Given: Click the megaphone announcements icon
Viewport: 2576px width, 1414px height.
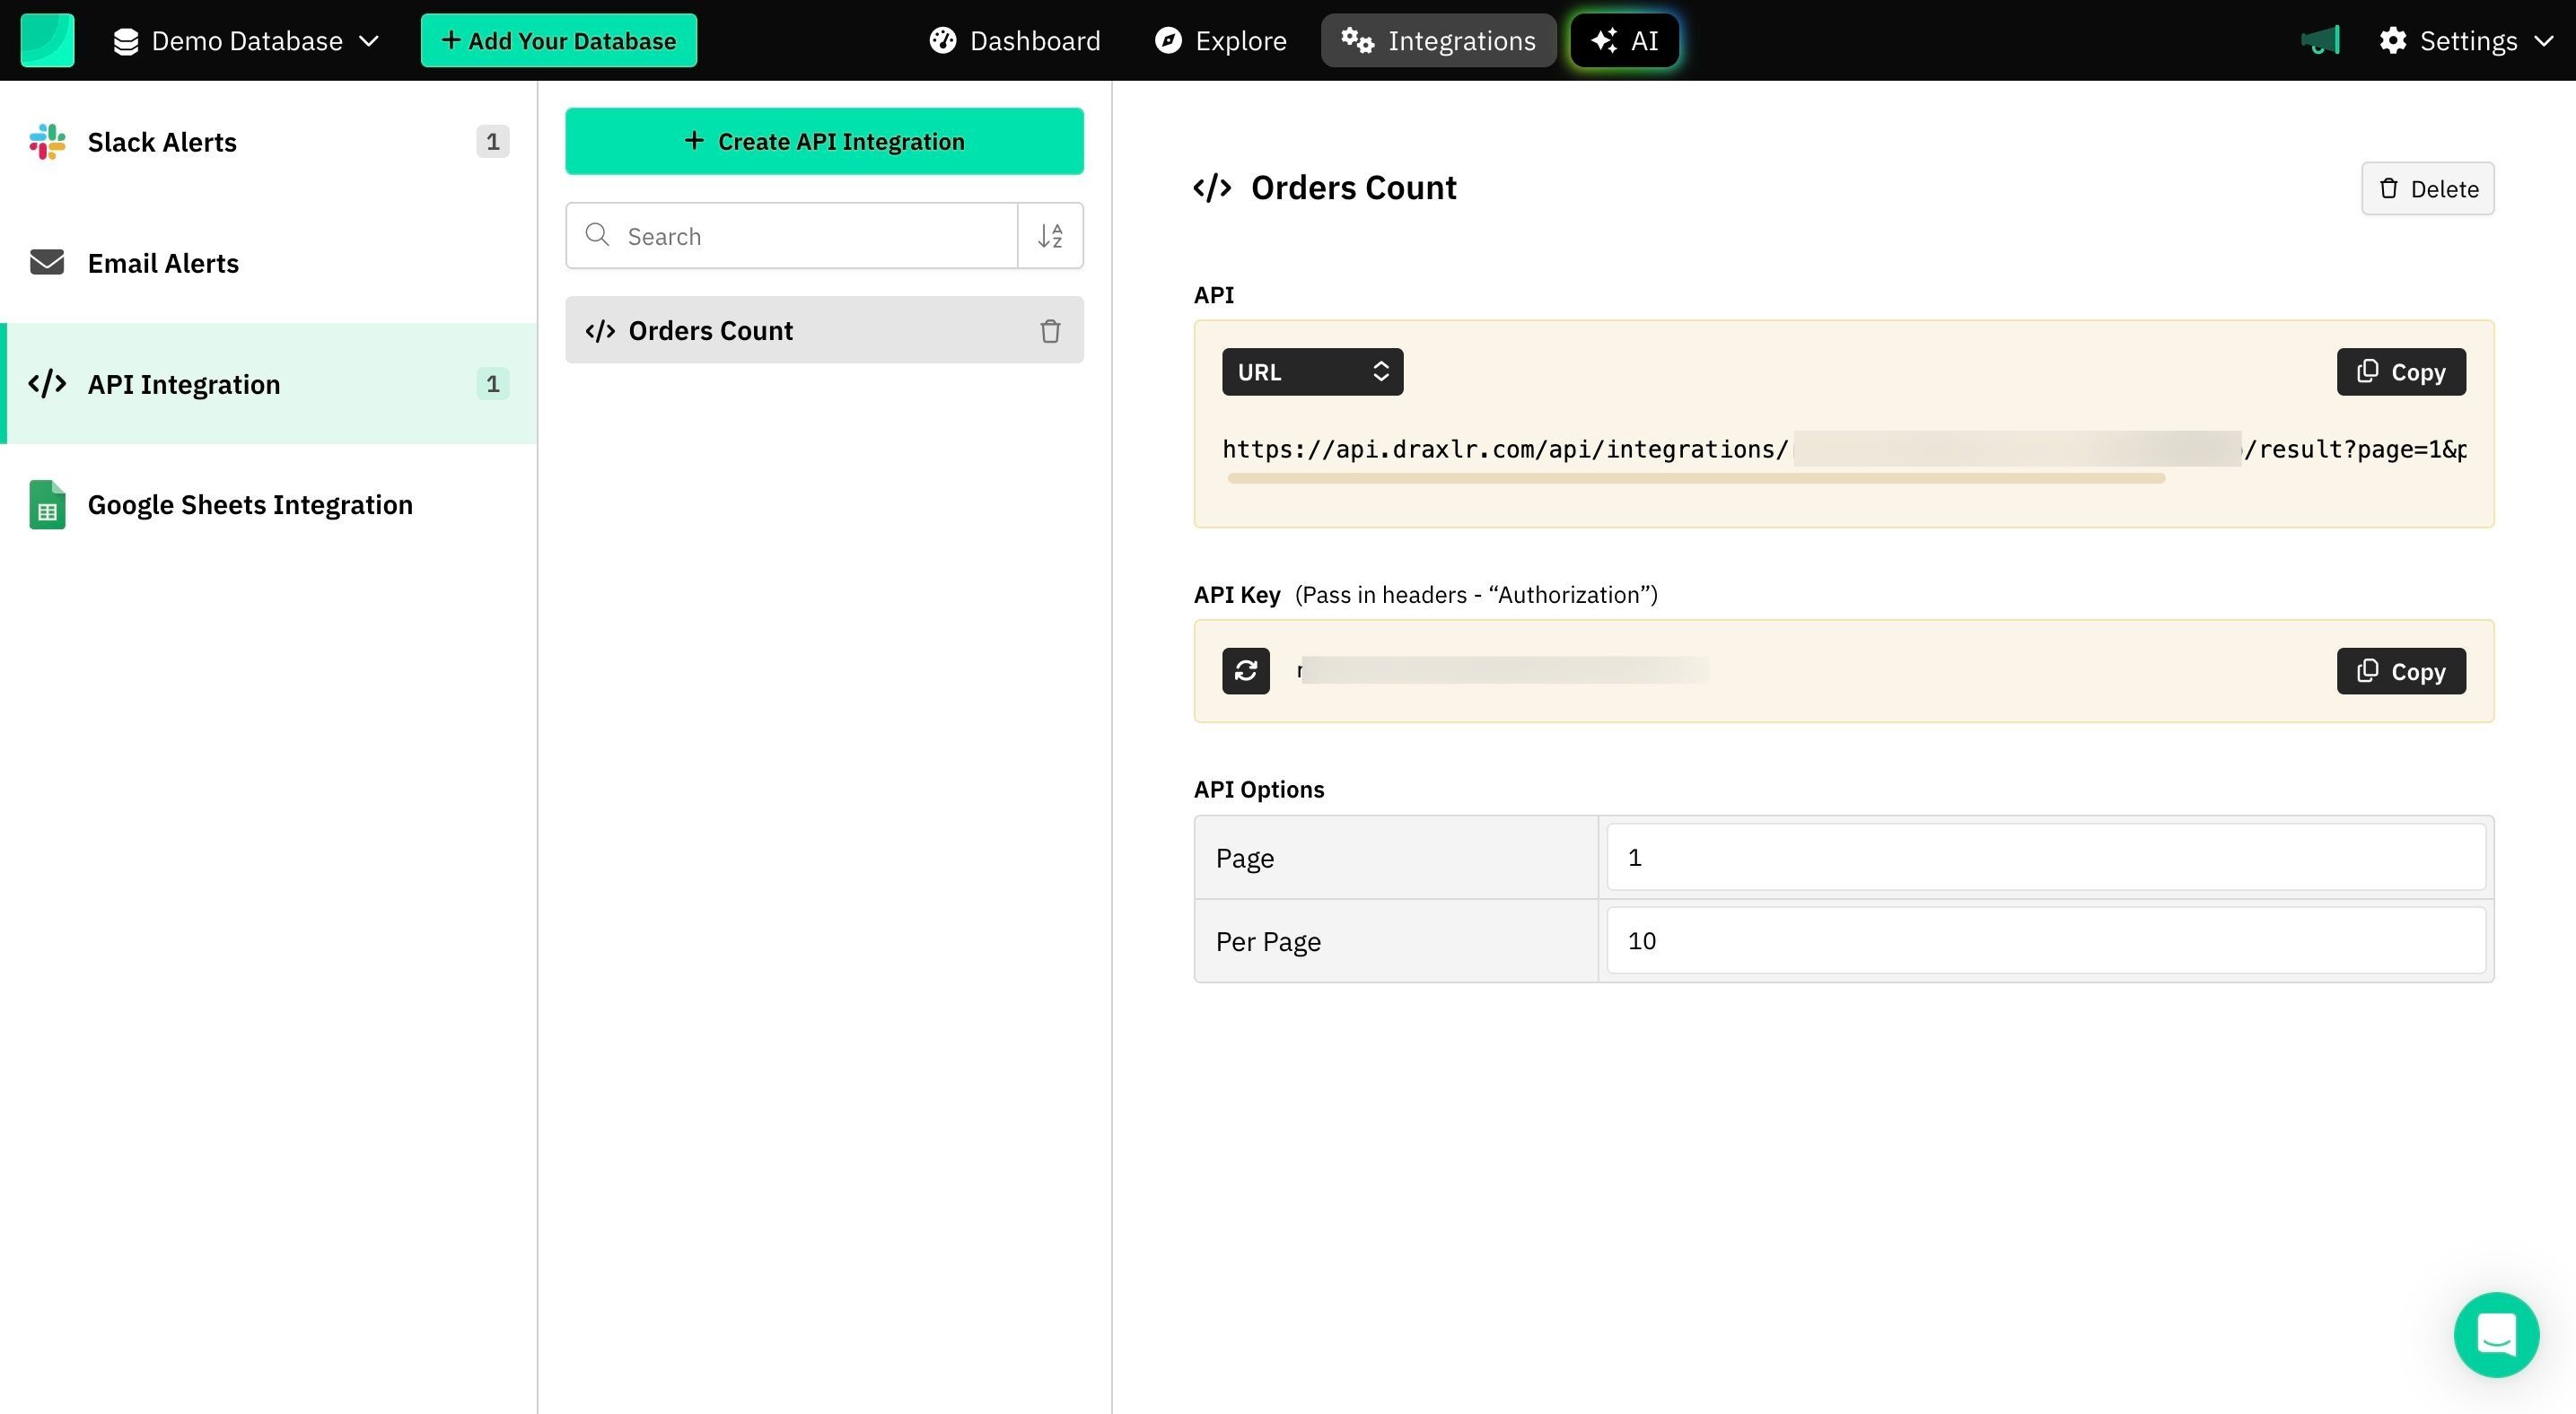Looking at the screenshot, I should [x=2320, y=41].
